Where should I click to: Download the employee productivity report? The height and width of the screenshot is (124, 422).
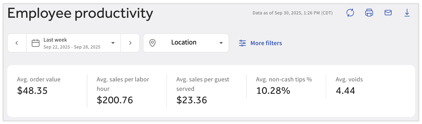[x=407, y=13]
